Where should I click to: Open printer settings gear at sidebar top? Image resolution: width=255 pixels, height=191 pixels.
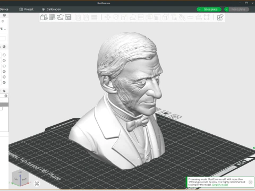click(x=4, y=15)
